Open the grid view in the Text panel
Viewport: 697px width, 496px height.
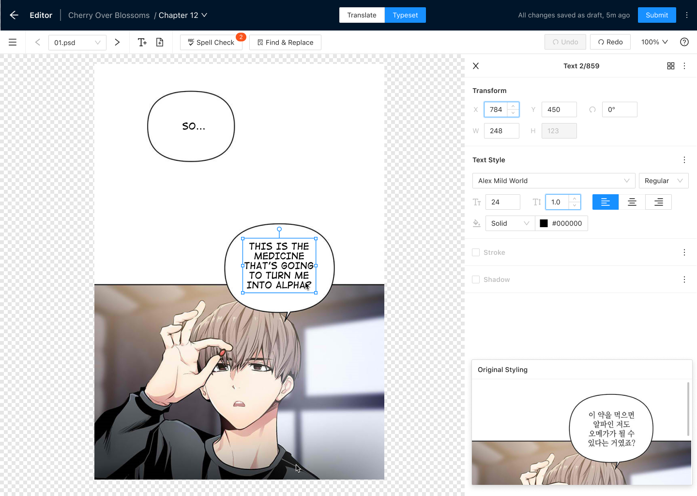click(671, 65)
